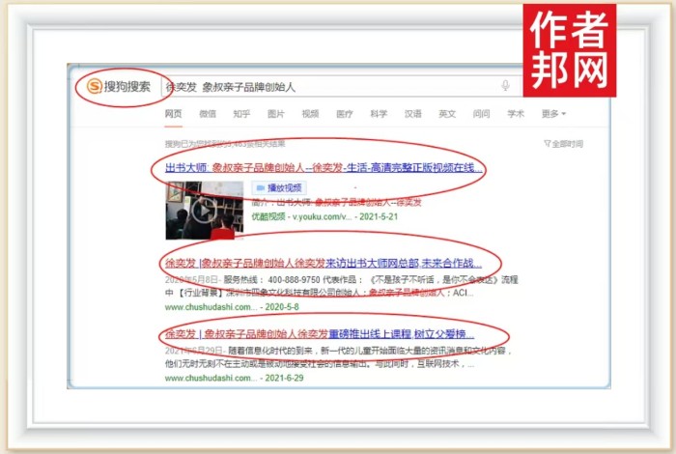Click the play icon on video thumbnail

click(202, 209)
